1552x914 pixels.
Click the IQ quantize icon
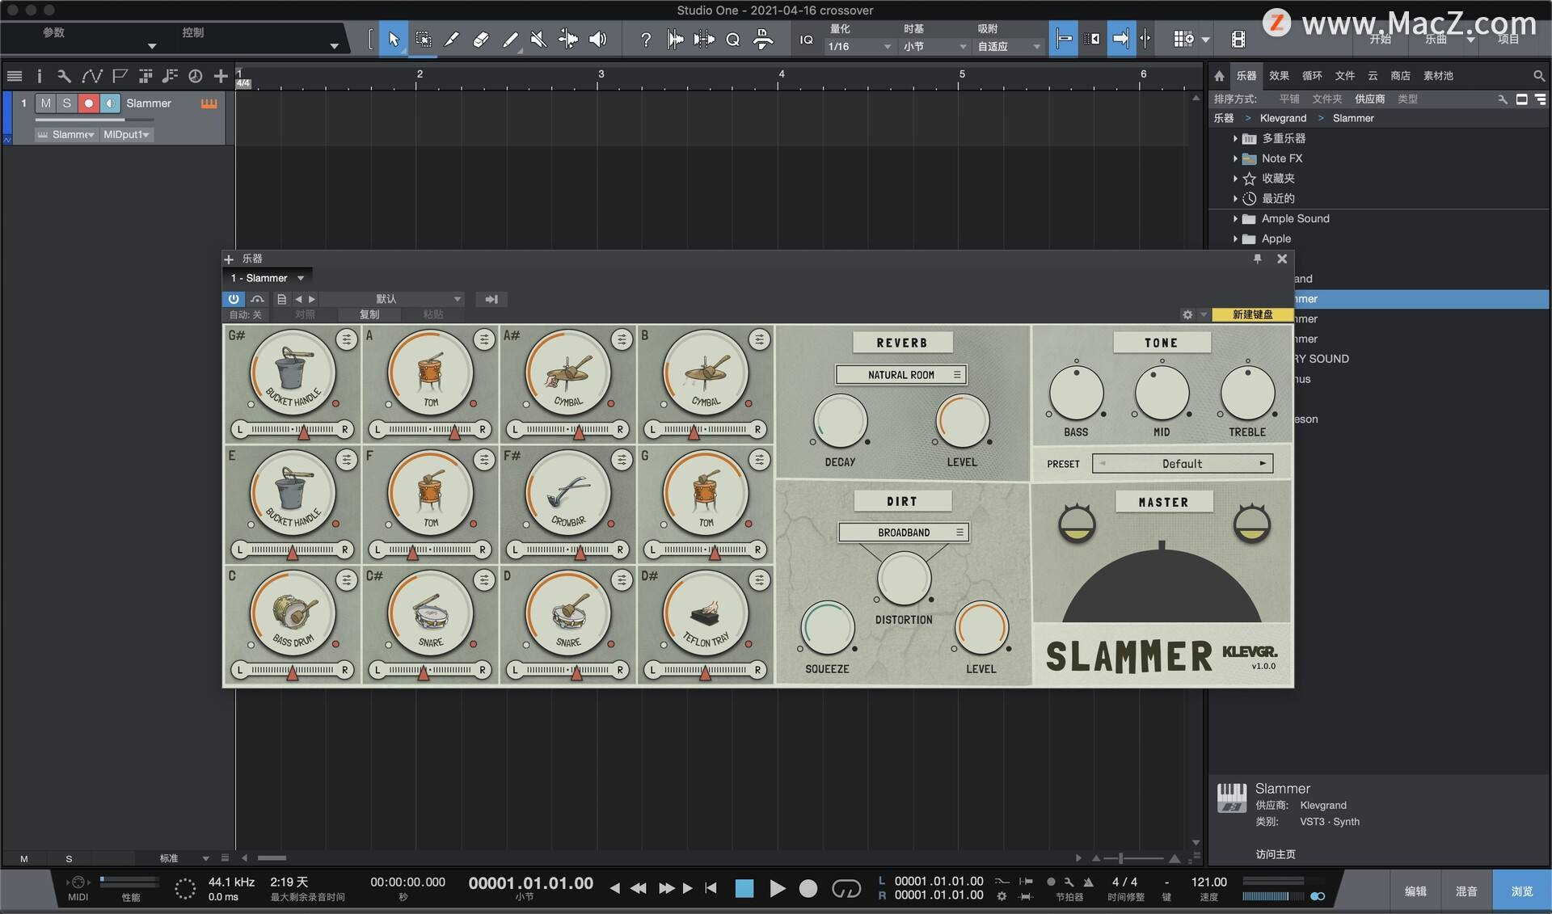806,40
